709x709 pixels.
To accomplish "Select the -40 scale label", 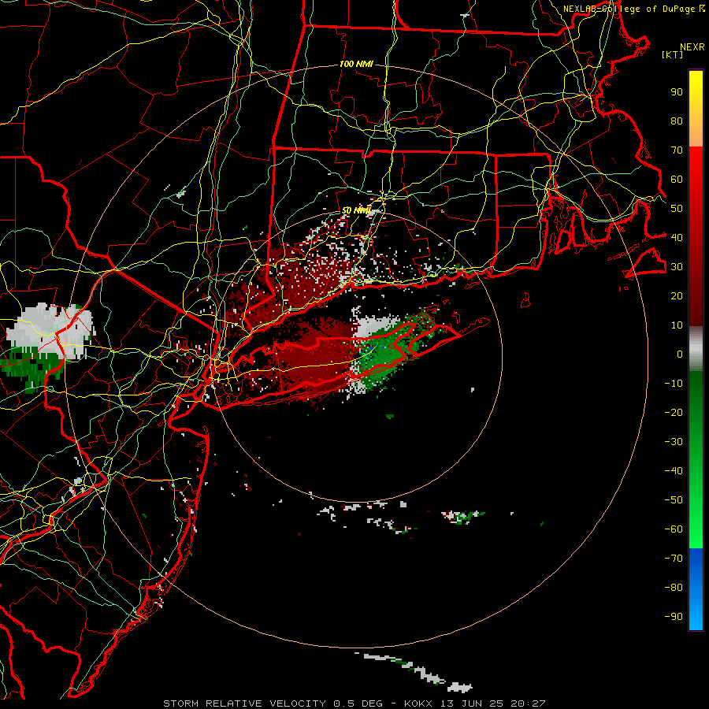I will click(x=674, y=471).
